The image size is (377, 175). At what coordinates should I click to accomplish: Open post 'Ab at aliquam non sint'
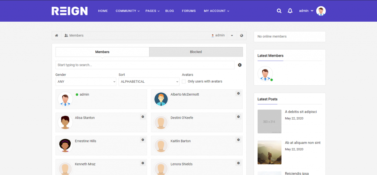pyautogui.click(x=303, y=143)
